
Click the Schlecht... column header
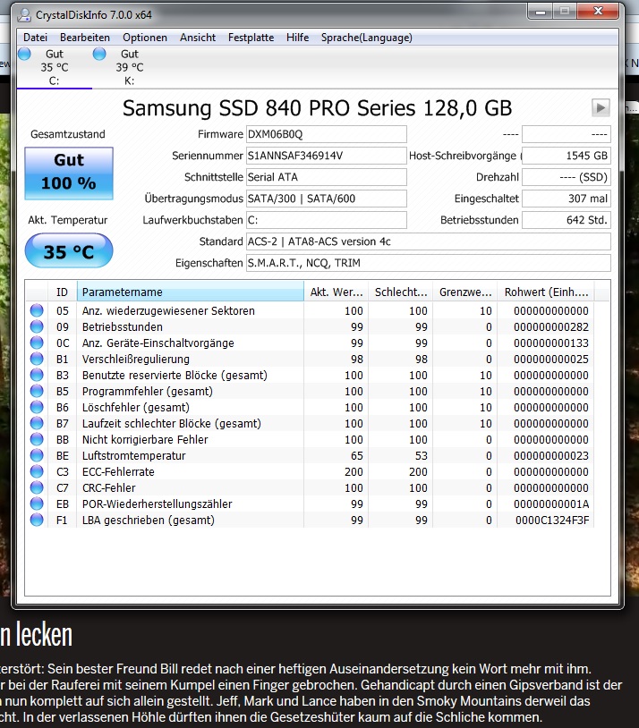pos(401,292)
